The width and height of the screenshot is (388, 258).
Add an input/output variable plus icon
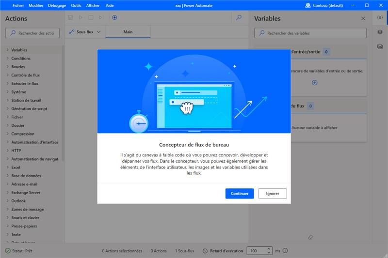(x=314, y=83)
